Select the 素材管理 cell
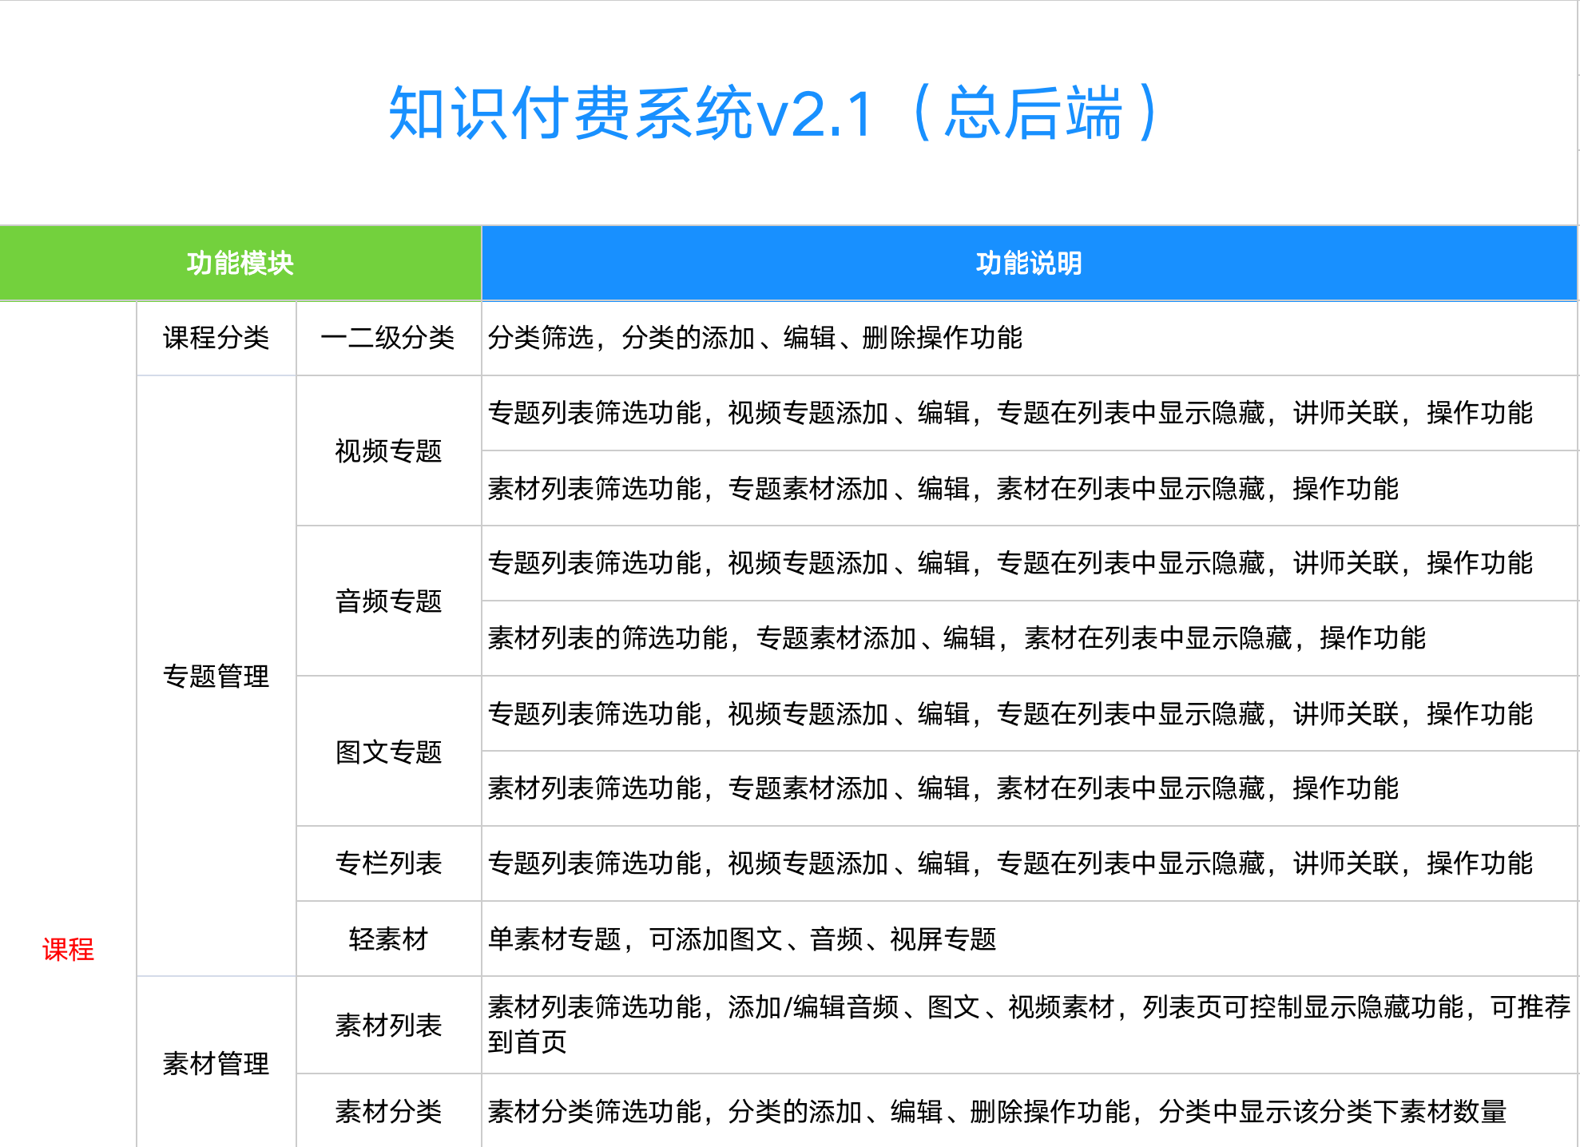1580x1147 pixels. [216, 1063]
